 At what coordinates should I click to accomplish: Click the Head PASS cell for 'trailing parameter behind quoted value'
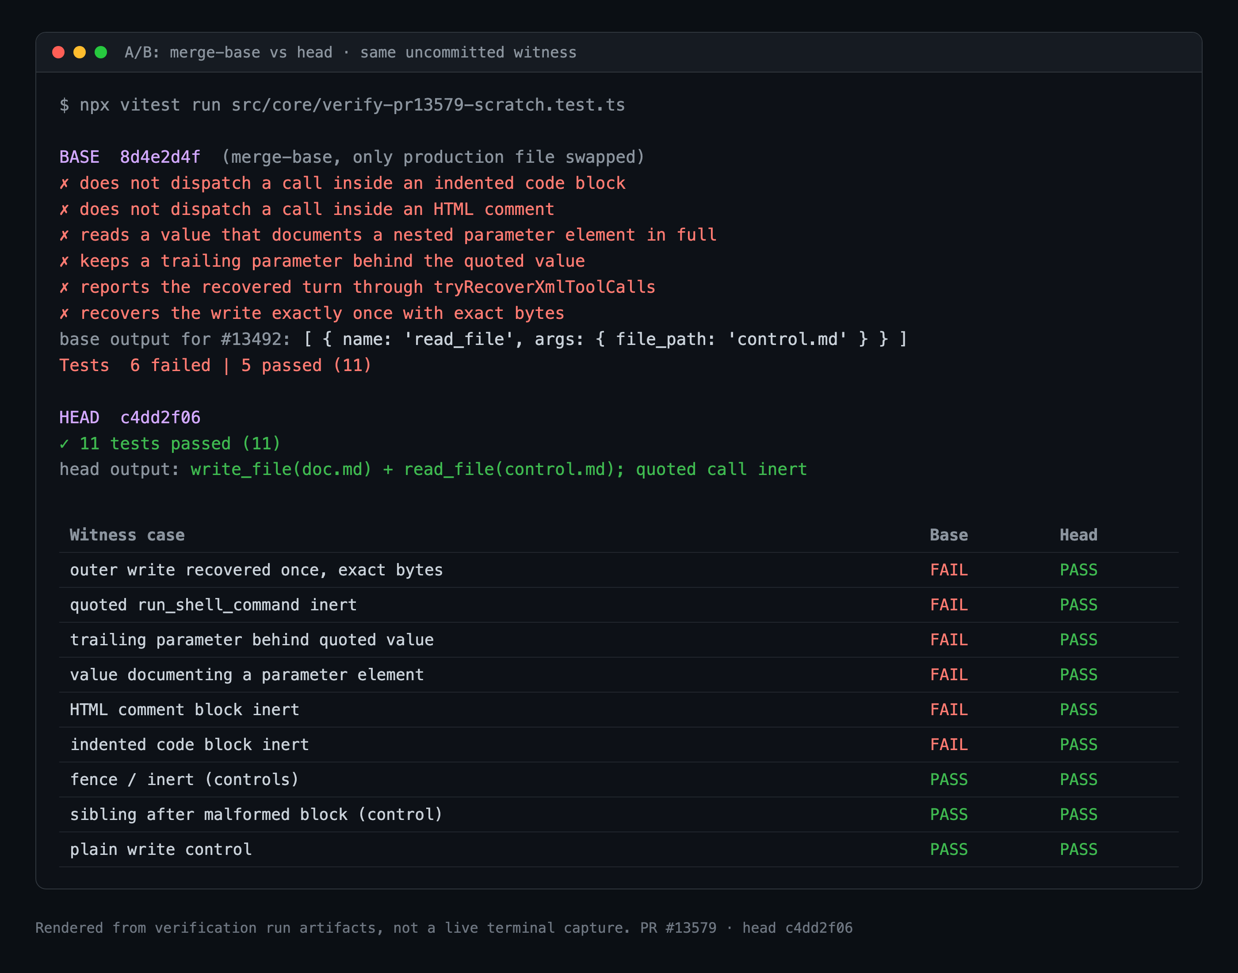pyautogui.click(x=1078, y=640)
